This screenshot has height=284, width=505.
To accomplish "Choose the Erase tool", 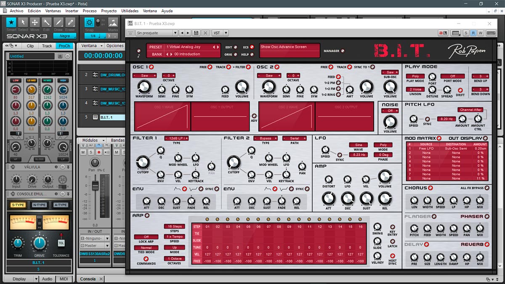I will (70, 22).
